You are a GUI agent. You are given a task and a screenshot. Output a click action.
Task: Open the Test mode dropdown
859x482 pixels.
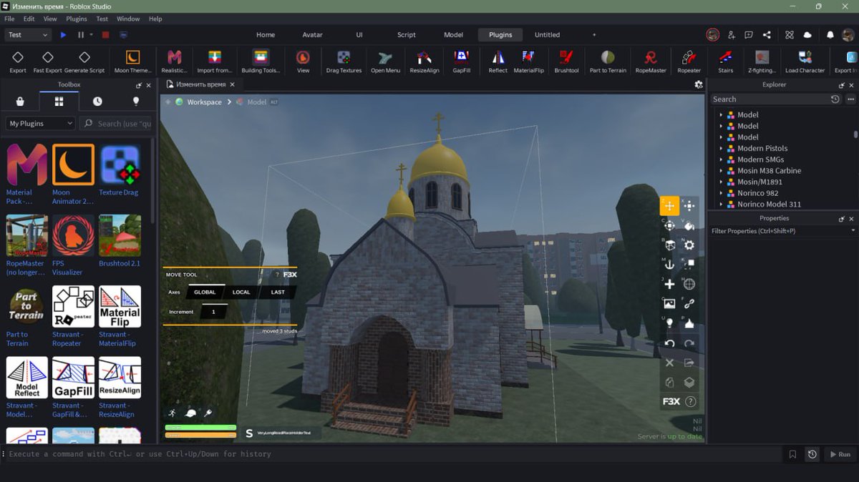pyautogui.click(x=28, y=34)
